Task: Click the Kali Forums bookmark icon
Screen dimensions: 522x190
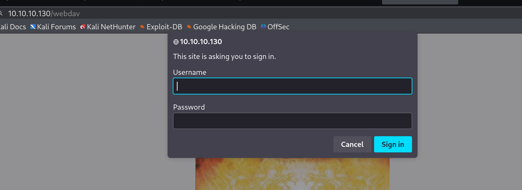Action: pyautogui.click(x=33, y=27)
